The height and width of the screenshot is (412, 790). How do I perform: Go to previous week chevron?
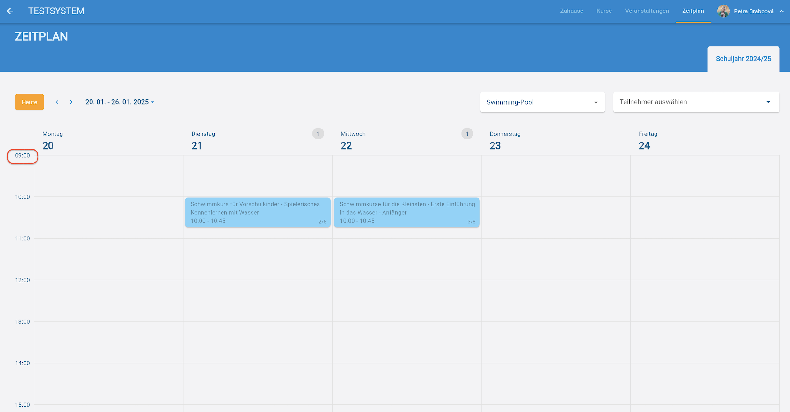pyautogui.click(x=57, y=102)
